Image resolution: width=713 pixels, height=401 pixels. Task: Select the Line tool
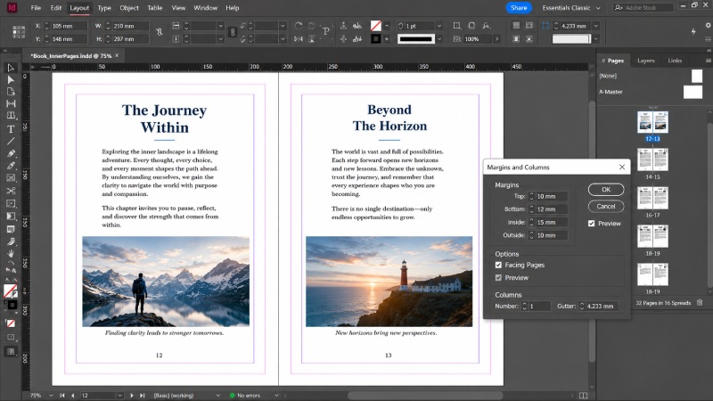point(11,142)
